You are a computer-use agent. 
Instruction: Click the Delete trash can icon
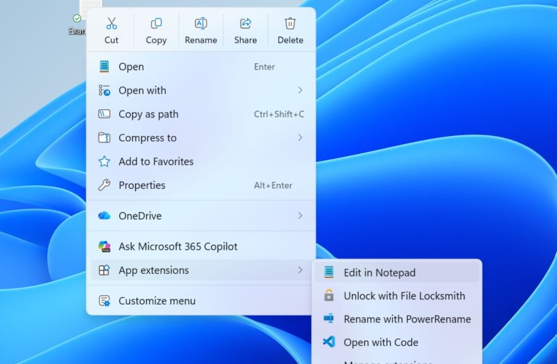pyautogui.click(x=290, y=24)
